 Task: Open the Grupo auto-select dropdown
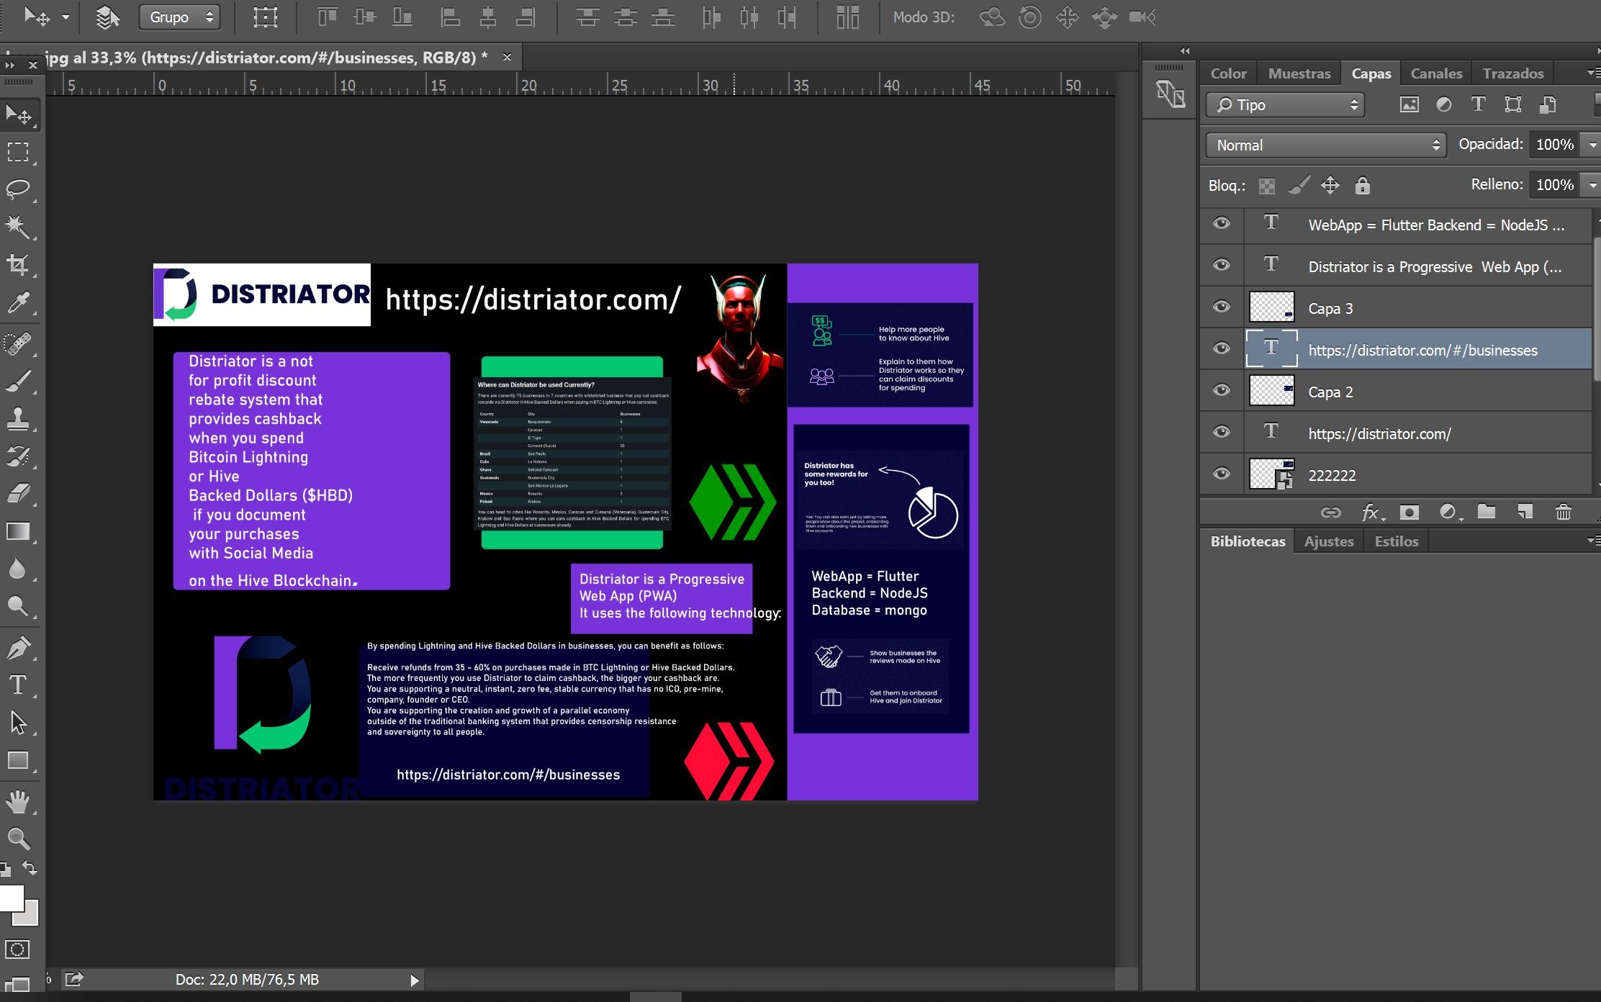click(180, 17)
